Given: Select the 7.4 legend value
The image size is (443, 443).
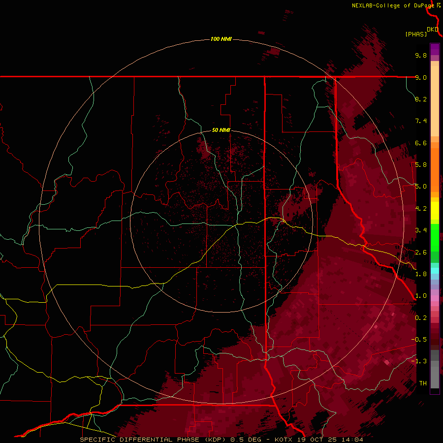Looking at the screenshot, I should pyautogui.click(x=421, y=121).
